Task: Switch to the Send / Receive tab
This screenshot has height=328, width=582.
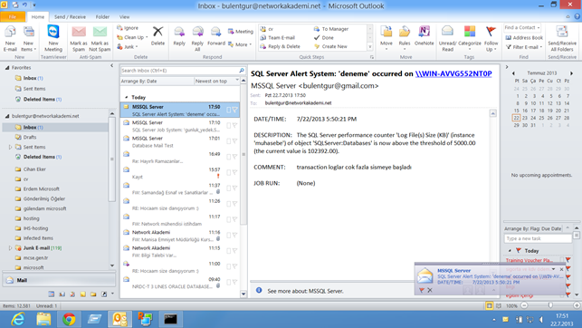Action: (x=70, y=16)
